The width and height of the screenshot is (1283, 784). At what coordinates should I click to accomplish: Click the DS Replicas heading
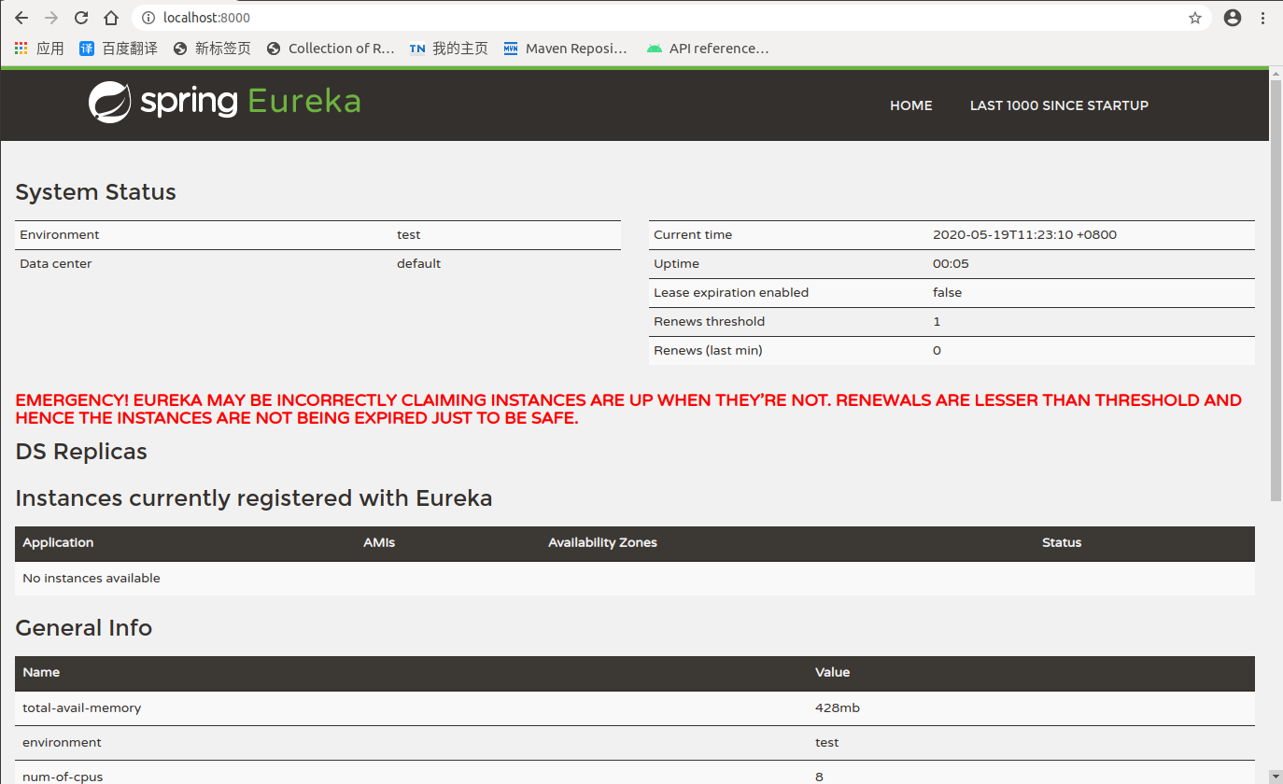(x=81, y=452)
